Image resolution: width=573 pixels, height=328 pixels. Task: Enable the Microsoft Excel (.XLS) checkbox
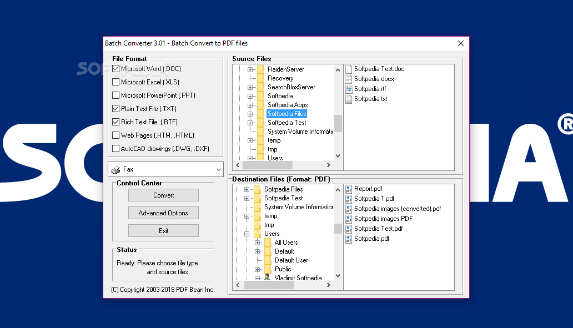116,82
